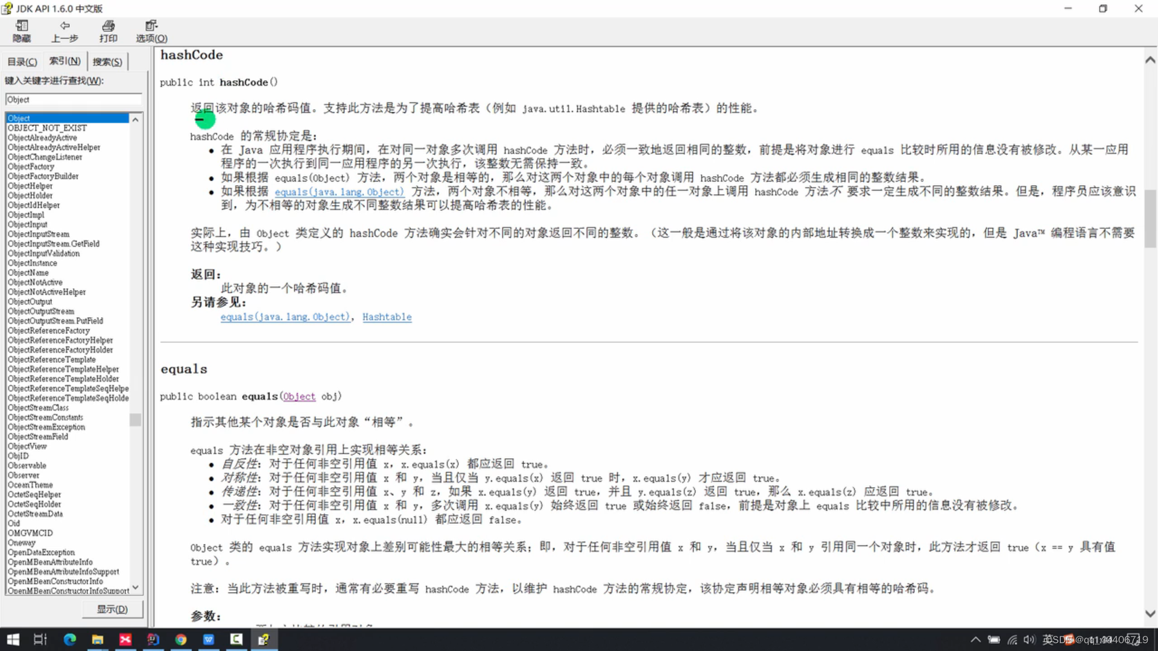Select ObjectInputStream in the index list
Viewport: 1158px width, 651px height.
pos(39,234)
